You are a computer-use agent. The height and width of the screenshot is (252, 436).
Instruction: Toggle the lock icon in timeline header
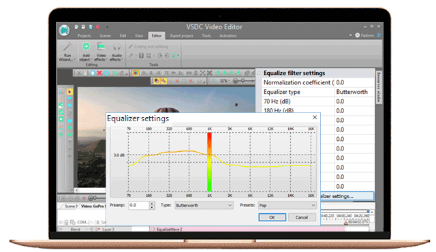coord(67,222)
